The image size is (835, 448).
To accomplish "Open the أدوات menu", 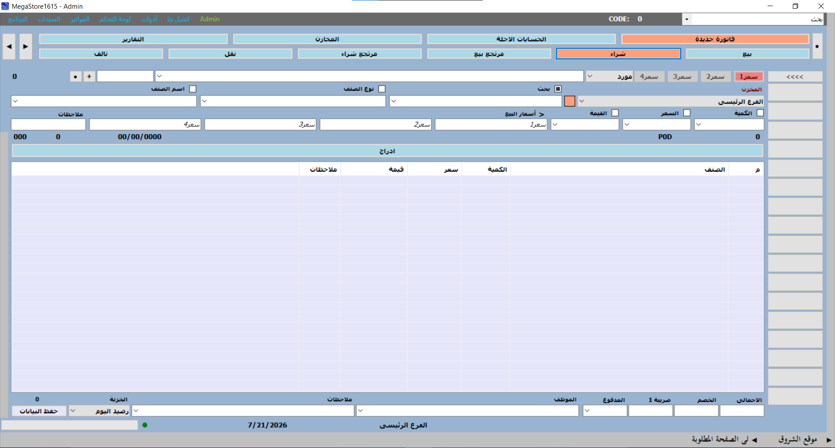I will tap(149, 19).
